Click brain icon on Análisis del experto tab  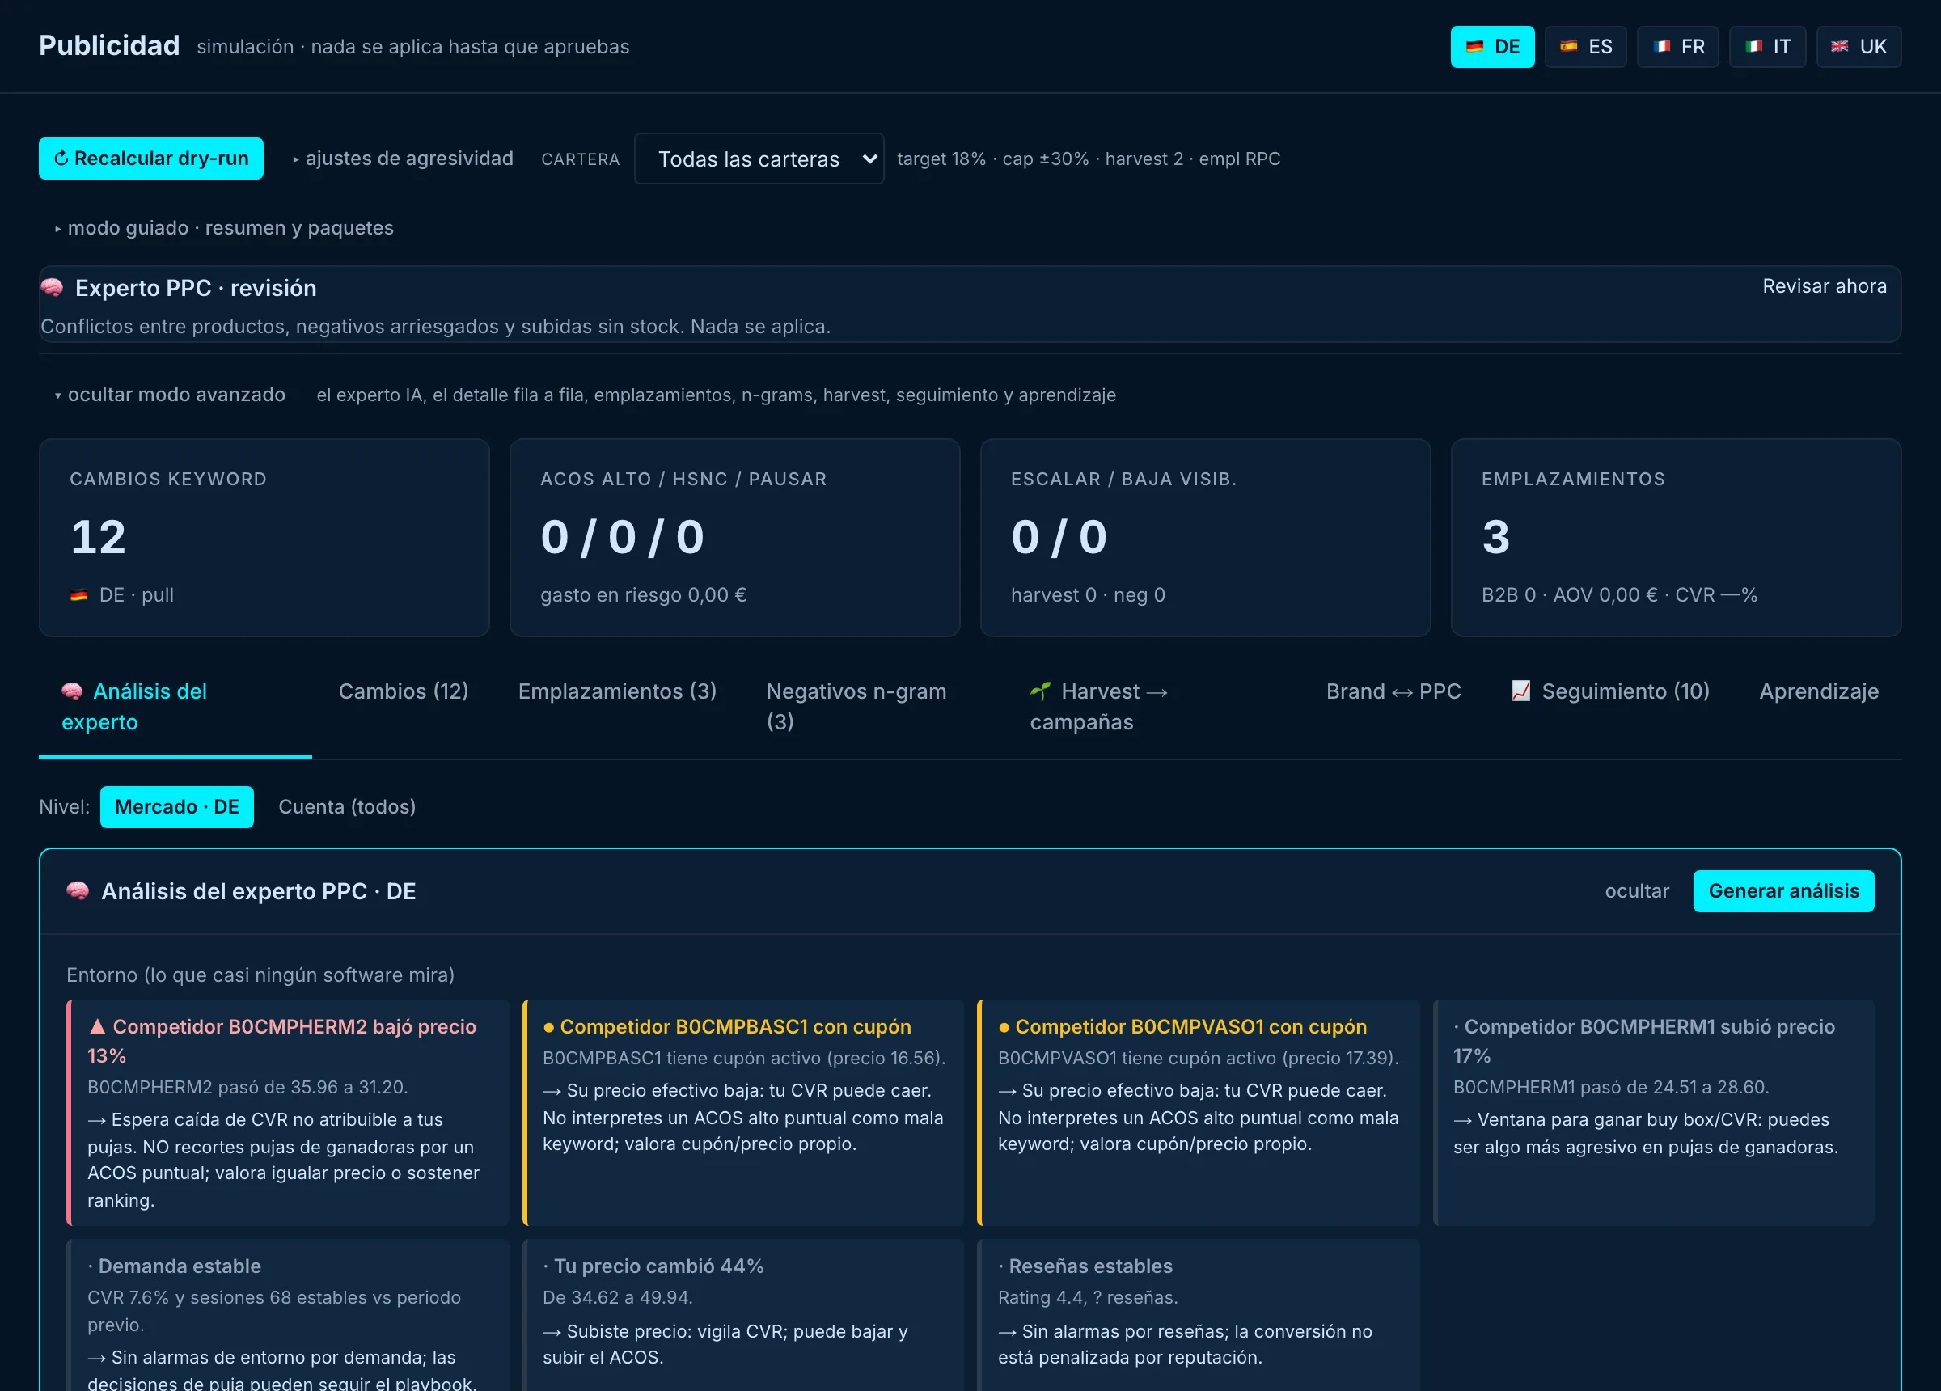tap(72, 691)
